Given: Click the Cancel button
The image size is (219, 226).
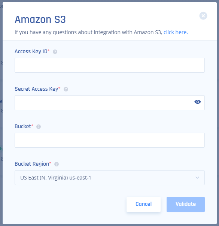Looking at the screenshot, I should (x=143, y=204).
